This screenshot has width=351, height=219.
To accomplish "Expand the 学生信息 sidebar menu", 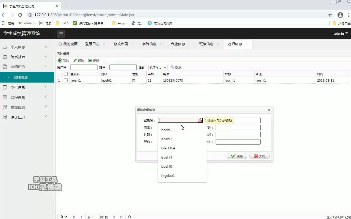I will tap(27, 87).
